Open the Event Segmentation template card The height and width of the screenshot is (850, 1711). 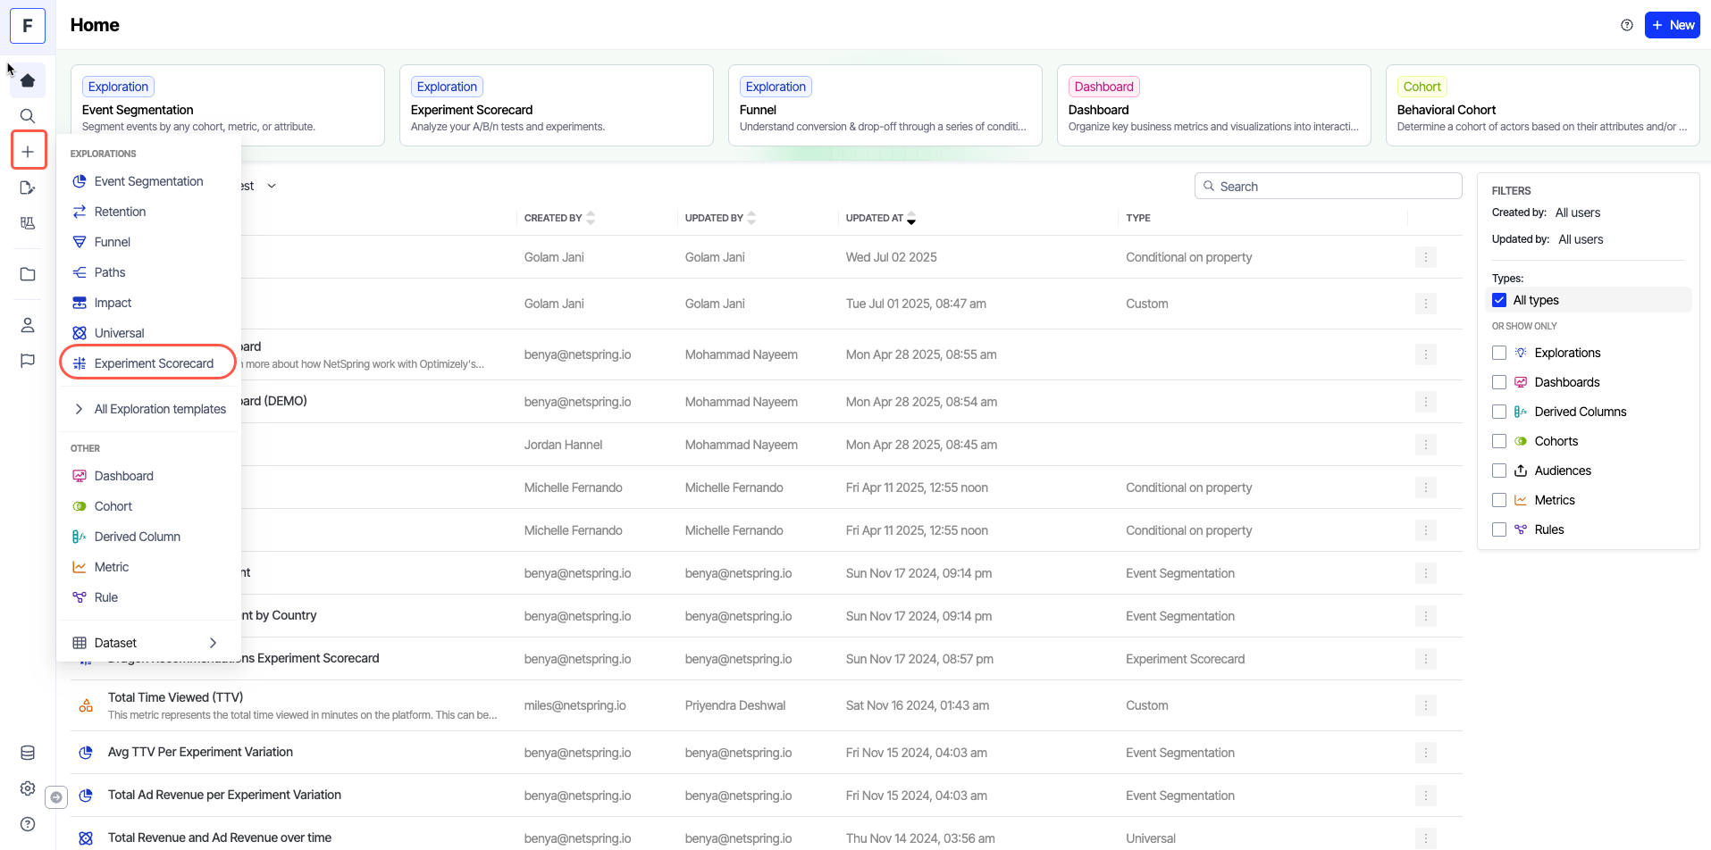228,105
